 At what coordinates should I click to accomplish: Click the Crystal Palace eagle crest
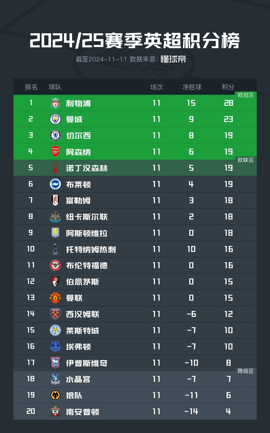55,379
